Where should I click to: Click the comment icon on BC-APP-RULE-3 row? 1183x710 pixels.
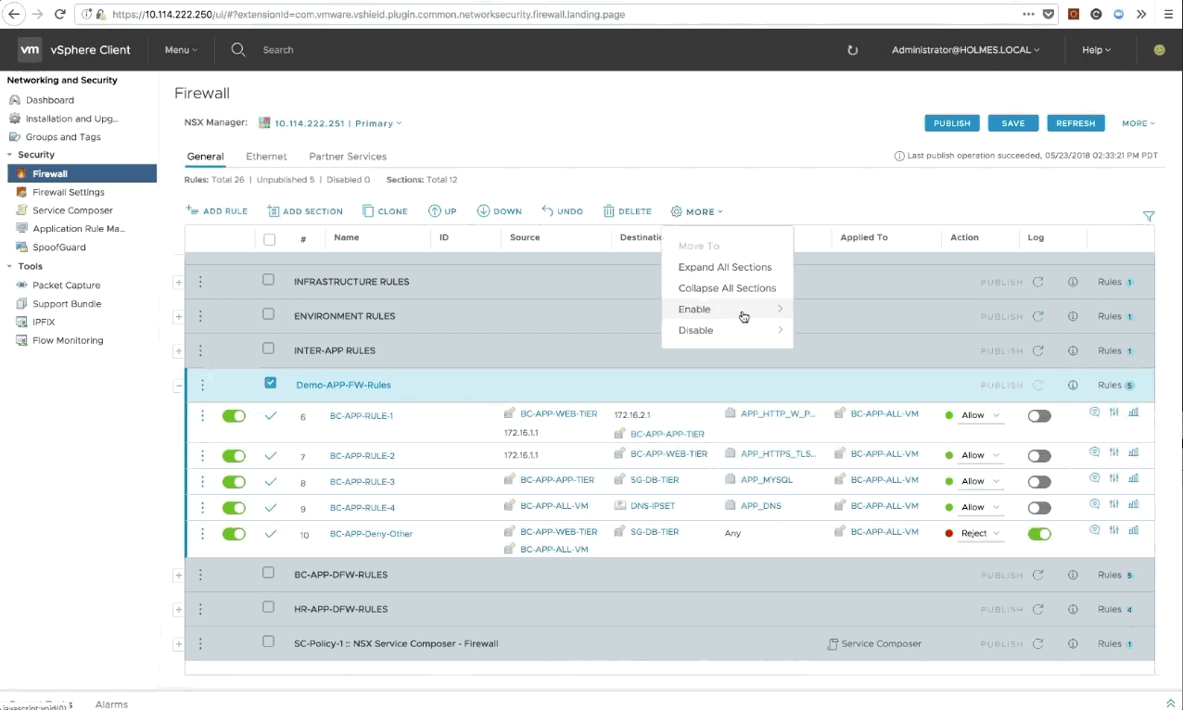click(x=1094, y=478)
